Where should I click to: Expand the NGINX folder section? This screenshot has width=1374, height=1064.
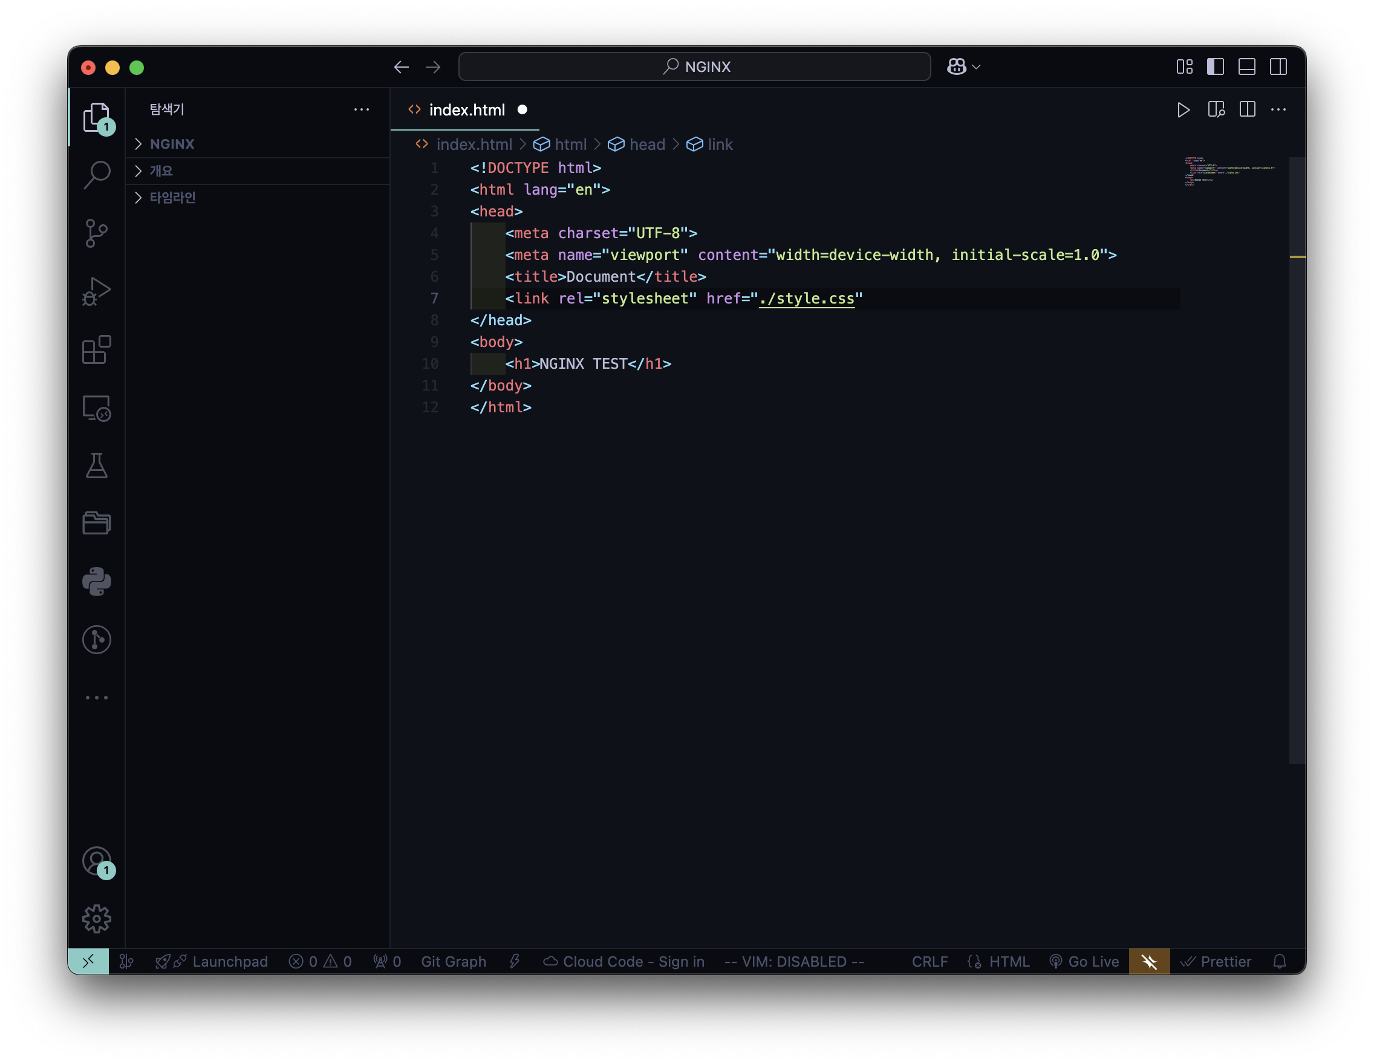[x=172, y=144]
